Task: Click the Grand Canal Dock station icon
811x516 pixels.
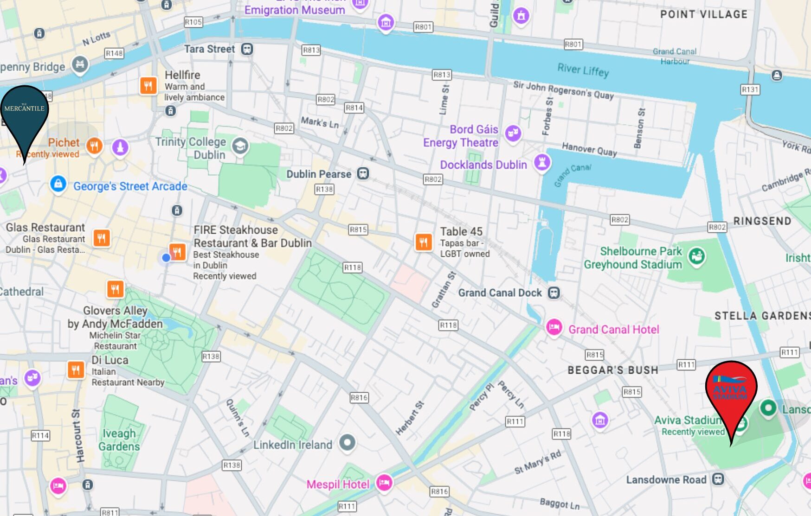Action: coord(554,293)
